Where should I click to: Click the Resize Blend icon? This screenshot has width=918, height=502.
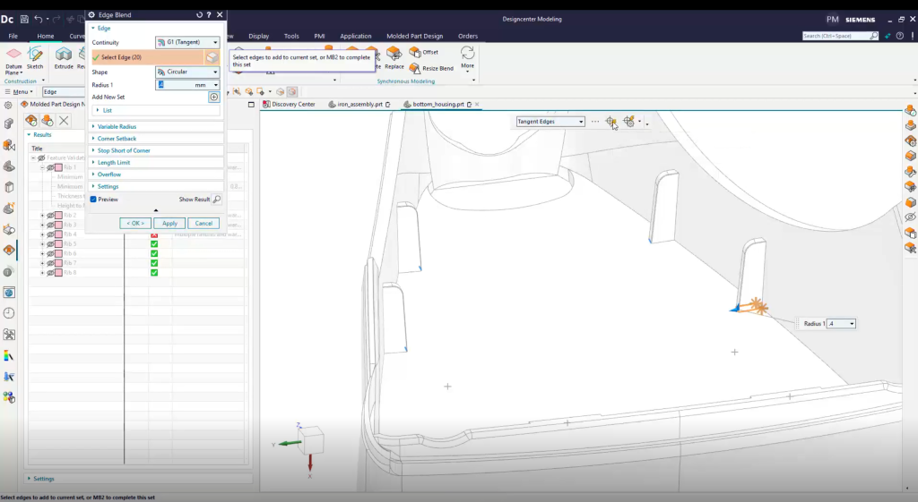[415, 68]
